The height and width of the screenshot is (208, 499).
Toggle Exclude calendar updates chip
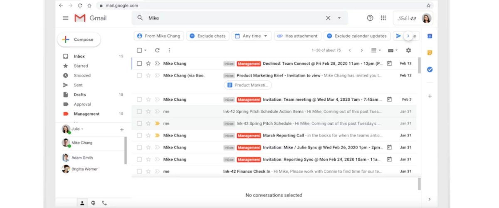[357, 36]
